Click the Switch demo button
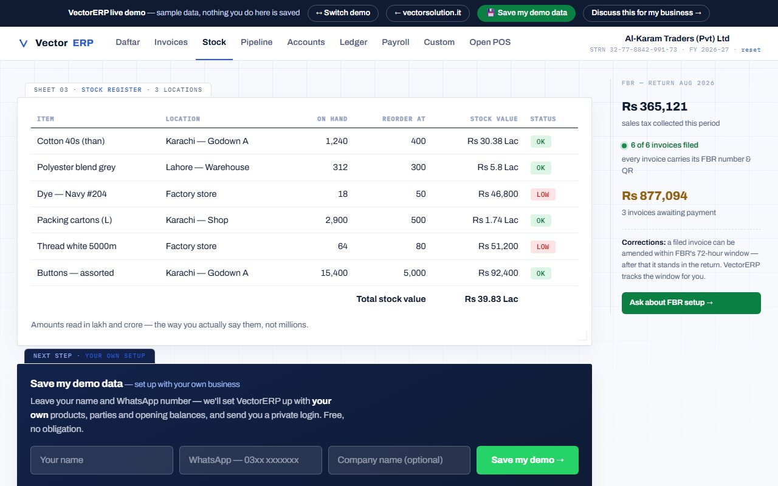The width and height of the screenshot is (778, 486). coord(343,13)
